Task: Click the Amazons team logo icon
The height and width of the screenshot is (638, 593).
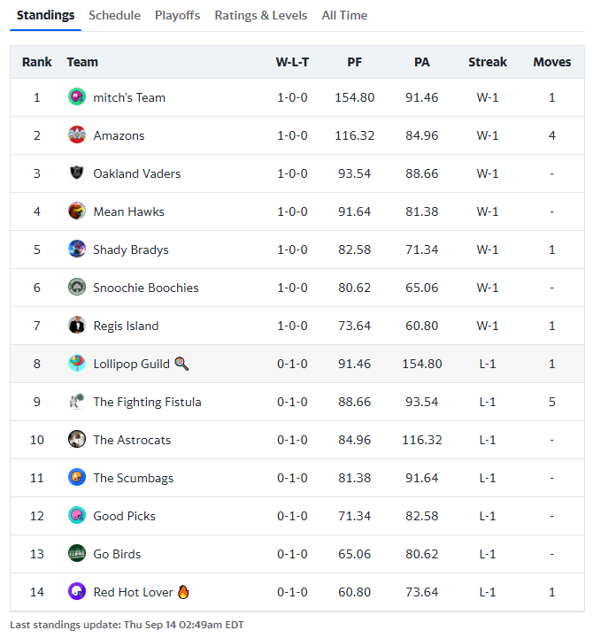Action: pos(77,135)
